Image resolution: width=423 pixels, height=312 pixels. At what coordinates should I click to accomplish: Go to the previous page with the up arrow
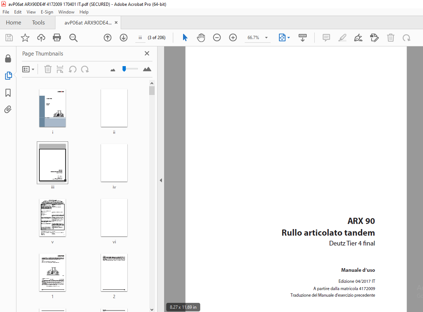pos(108,38)
